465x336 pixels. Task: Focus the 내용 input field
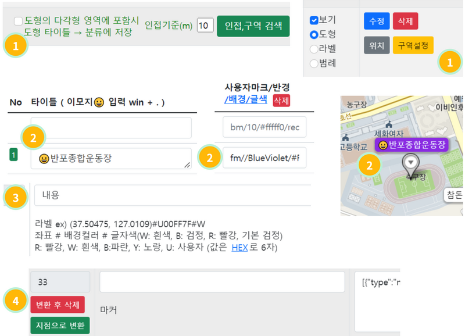coord(172,196)
